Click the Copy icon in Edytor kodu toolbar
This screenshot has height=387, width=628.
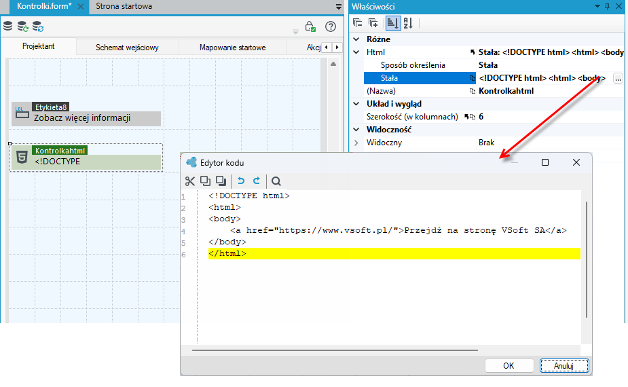tap(206, 181)
